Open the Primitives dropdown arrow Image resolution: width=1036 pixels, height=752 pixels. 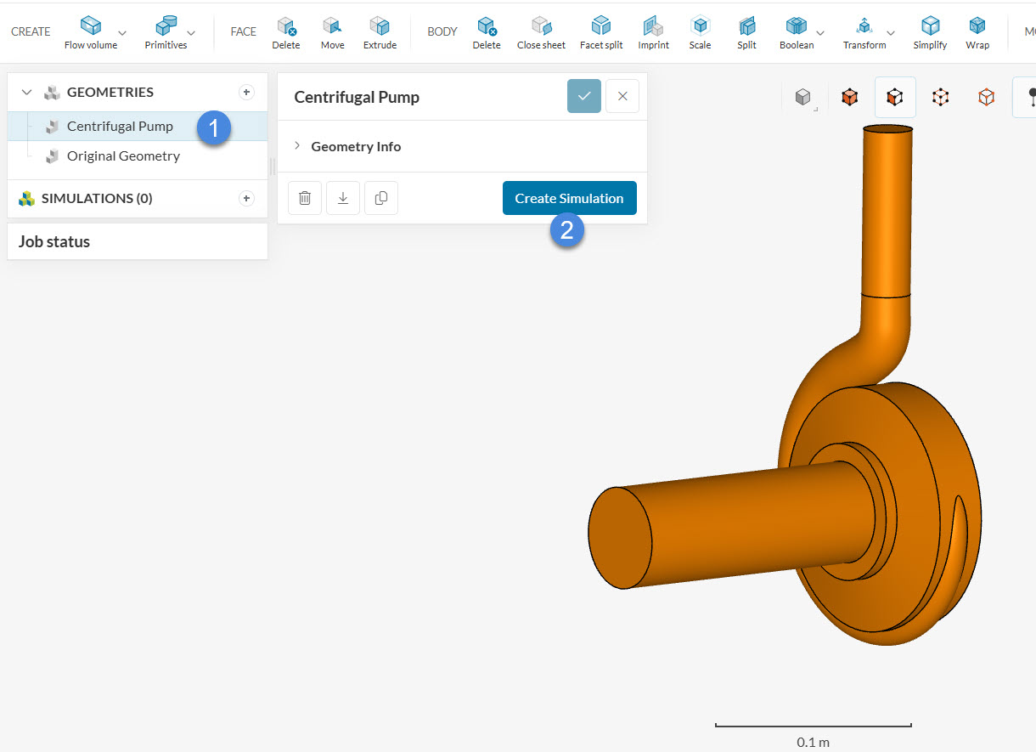click(x=191, y=34)
